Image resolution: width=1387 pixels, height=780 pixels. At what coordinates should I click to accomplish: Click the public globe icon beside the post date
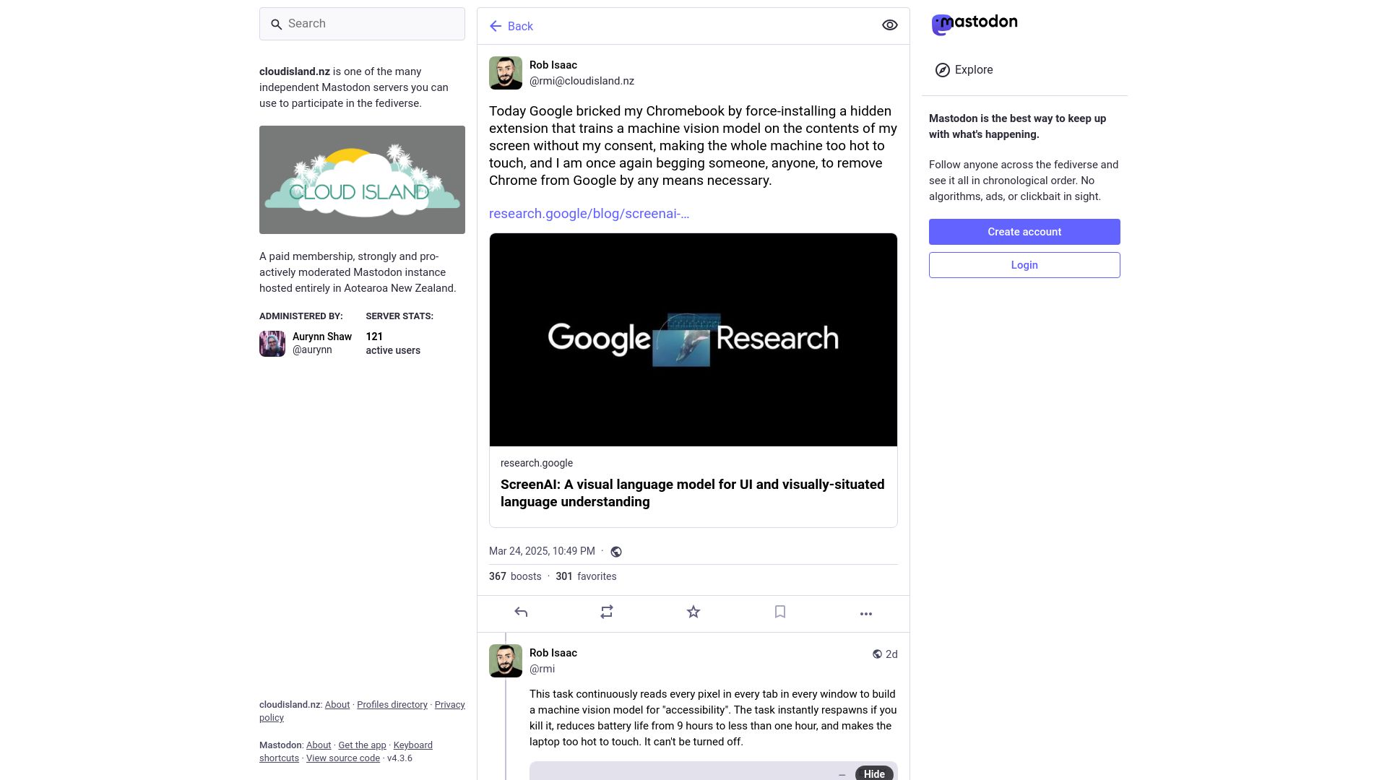616,552
